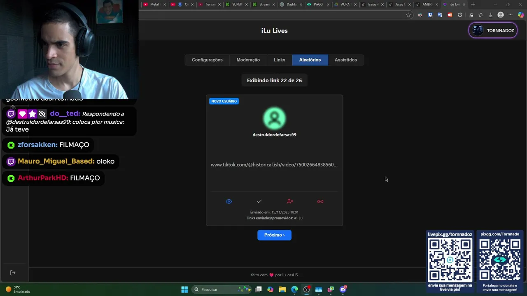Click the checkmark approve icon
Image resolution: width=527 pixels, height=296 pixels.
259,201
